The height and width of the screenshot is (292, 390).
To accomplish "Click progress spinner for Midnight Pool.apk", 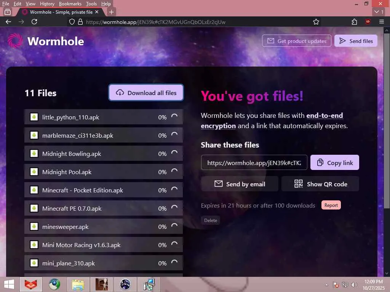I will pos(174,171).
